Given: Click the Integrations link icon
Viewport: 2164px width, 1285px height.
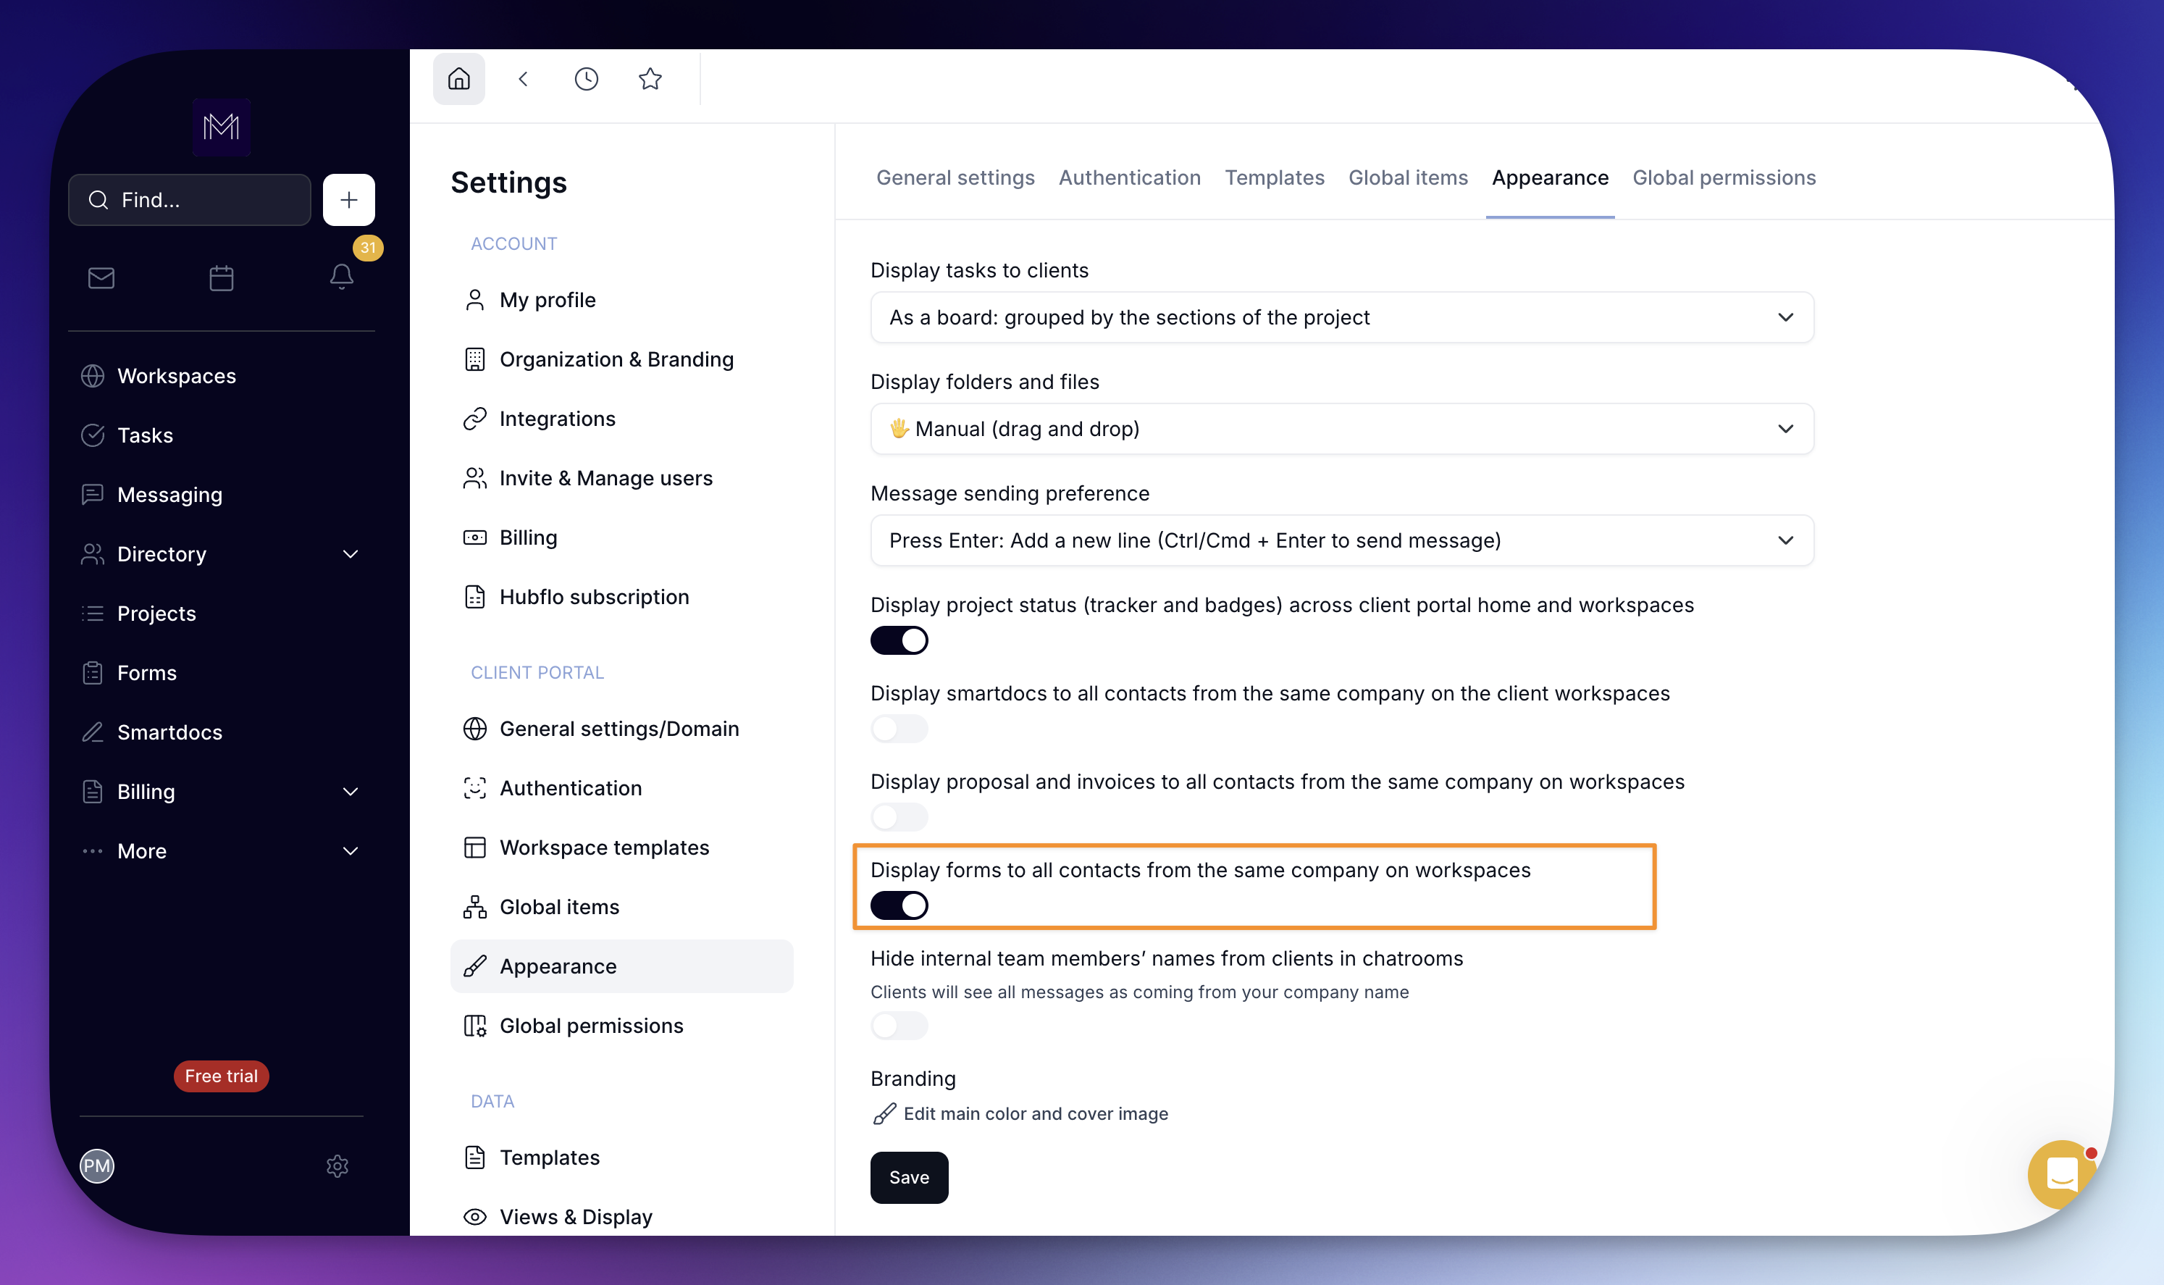Looking at the screenshot, I should tap(474, 419).
